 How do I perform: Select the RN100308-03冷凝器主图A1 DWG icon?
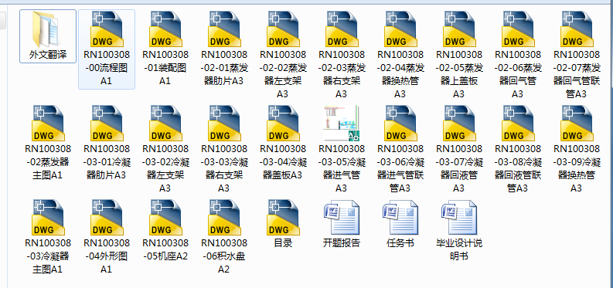pyautogui.click(x=48, y=218)
